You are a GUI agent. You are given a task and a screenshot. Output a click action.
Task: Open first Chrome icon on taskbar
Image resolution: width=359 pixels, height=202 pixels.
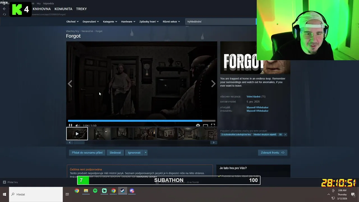point(77,191)
